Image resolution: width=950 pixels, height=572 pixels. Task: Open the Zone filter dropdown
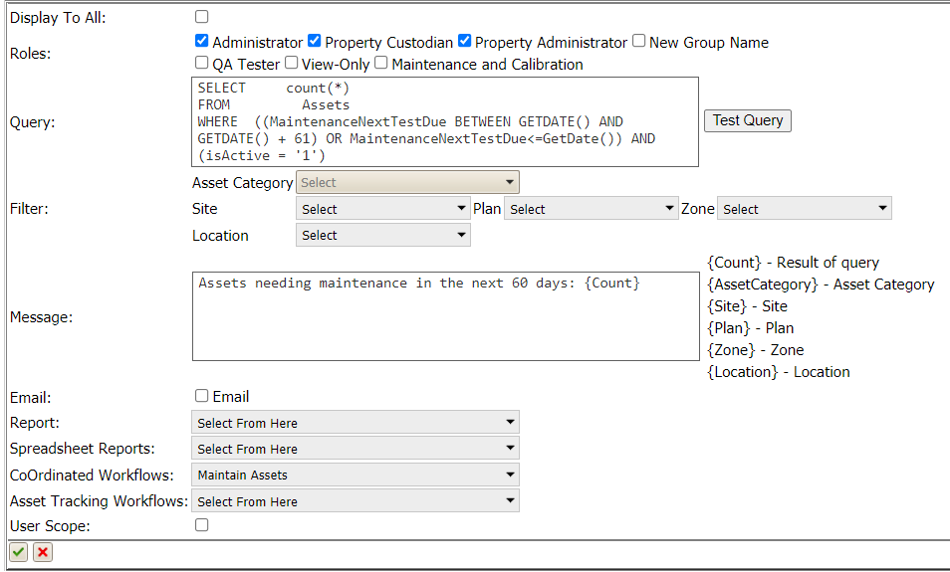[804, 209]
